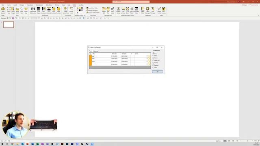
Task: Select the fourth Timeline scale radio option
Action: (153, 60)
